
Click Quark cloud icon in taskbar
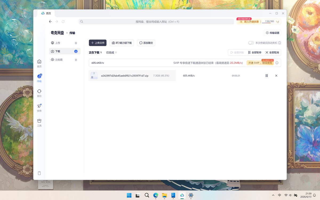coord(182,195)
